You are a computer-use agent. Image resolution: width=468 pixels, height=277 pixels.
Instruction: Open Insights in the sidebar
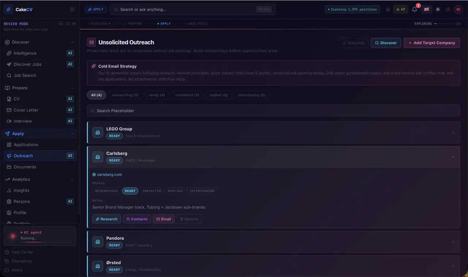[40, 191]
